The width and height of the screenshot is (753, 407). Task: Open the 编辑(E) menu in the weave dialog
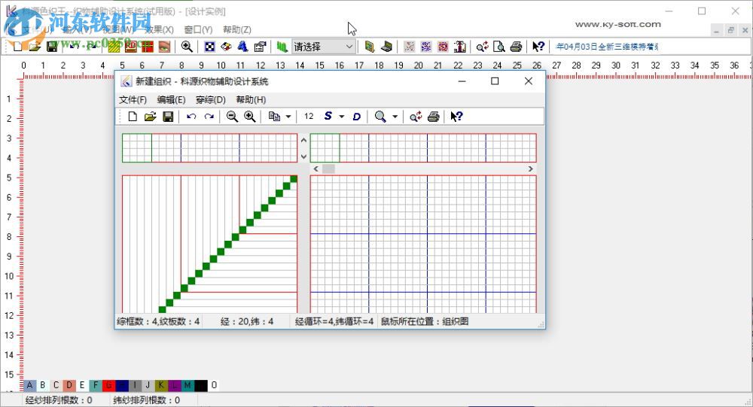pyautogui.click(x=171, y=99)
